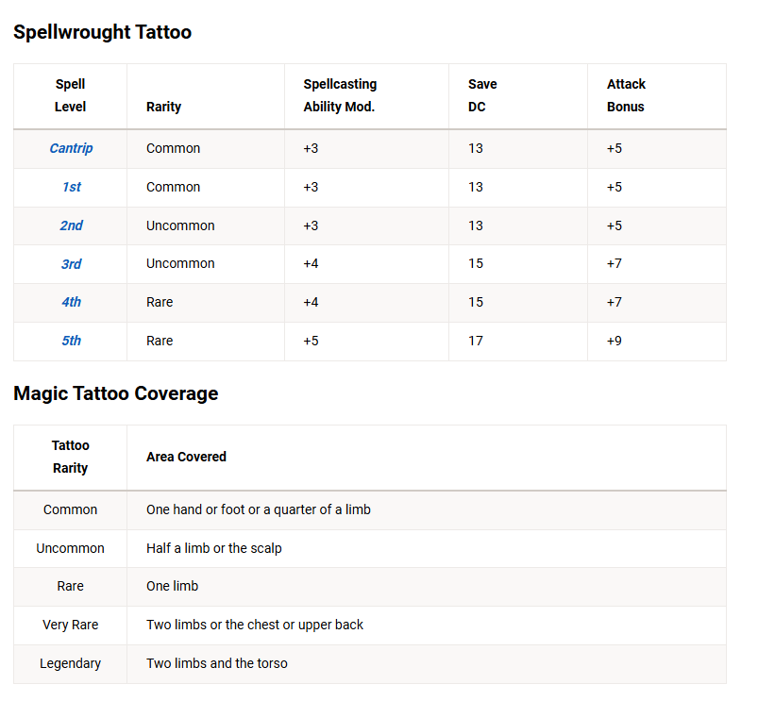
Task: Select the Save DC column header
Action: point(482,95)
